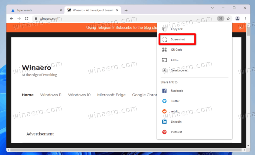Open a new tab with plus
255x155 pixels.
(x=126, y=10)
